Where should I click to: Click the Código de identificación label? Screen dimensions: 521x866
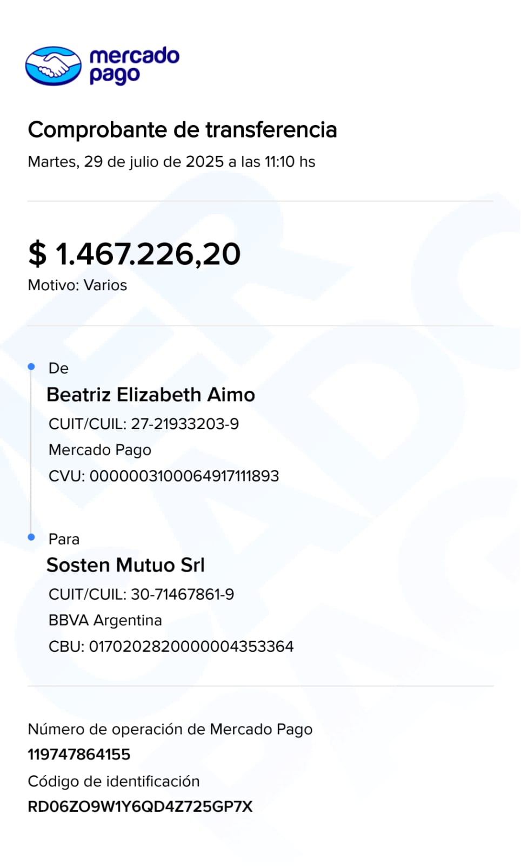click(x=113, y=781)
